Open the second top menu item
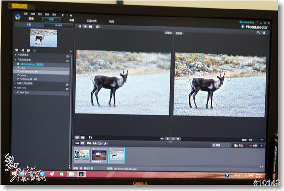This screenshot has width=284, height=191. click(33, 14)
